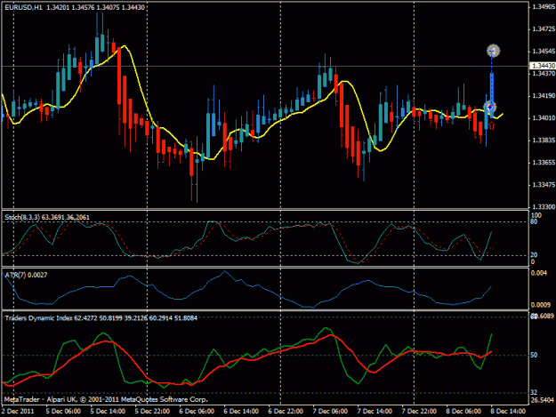This screenshot has width=556, height=417.
Task: Select the EURUSD,H1 chart title text
Action: (23, 7)
